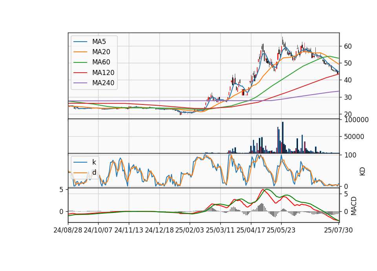
Task: Click the MA240 legend label
Action: [x=103, y=83]
